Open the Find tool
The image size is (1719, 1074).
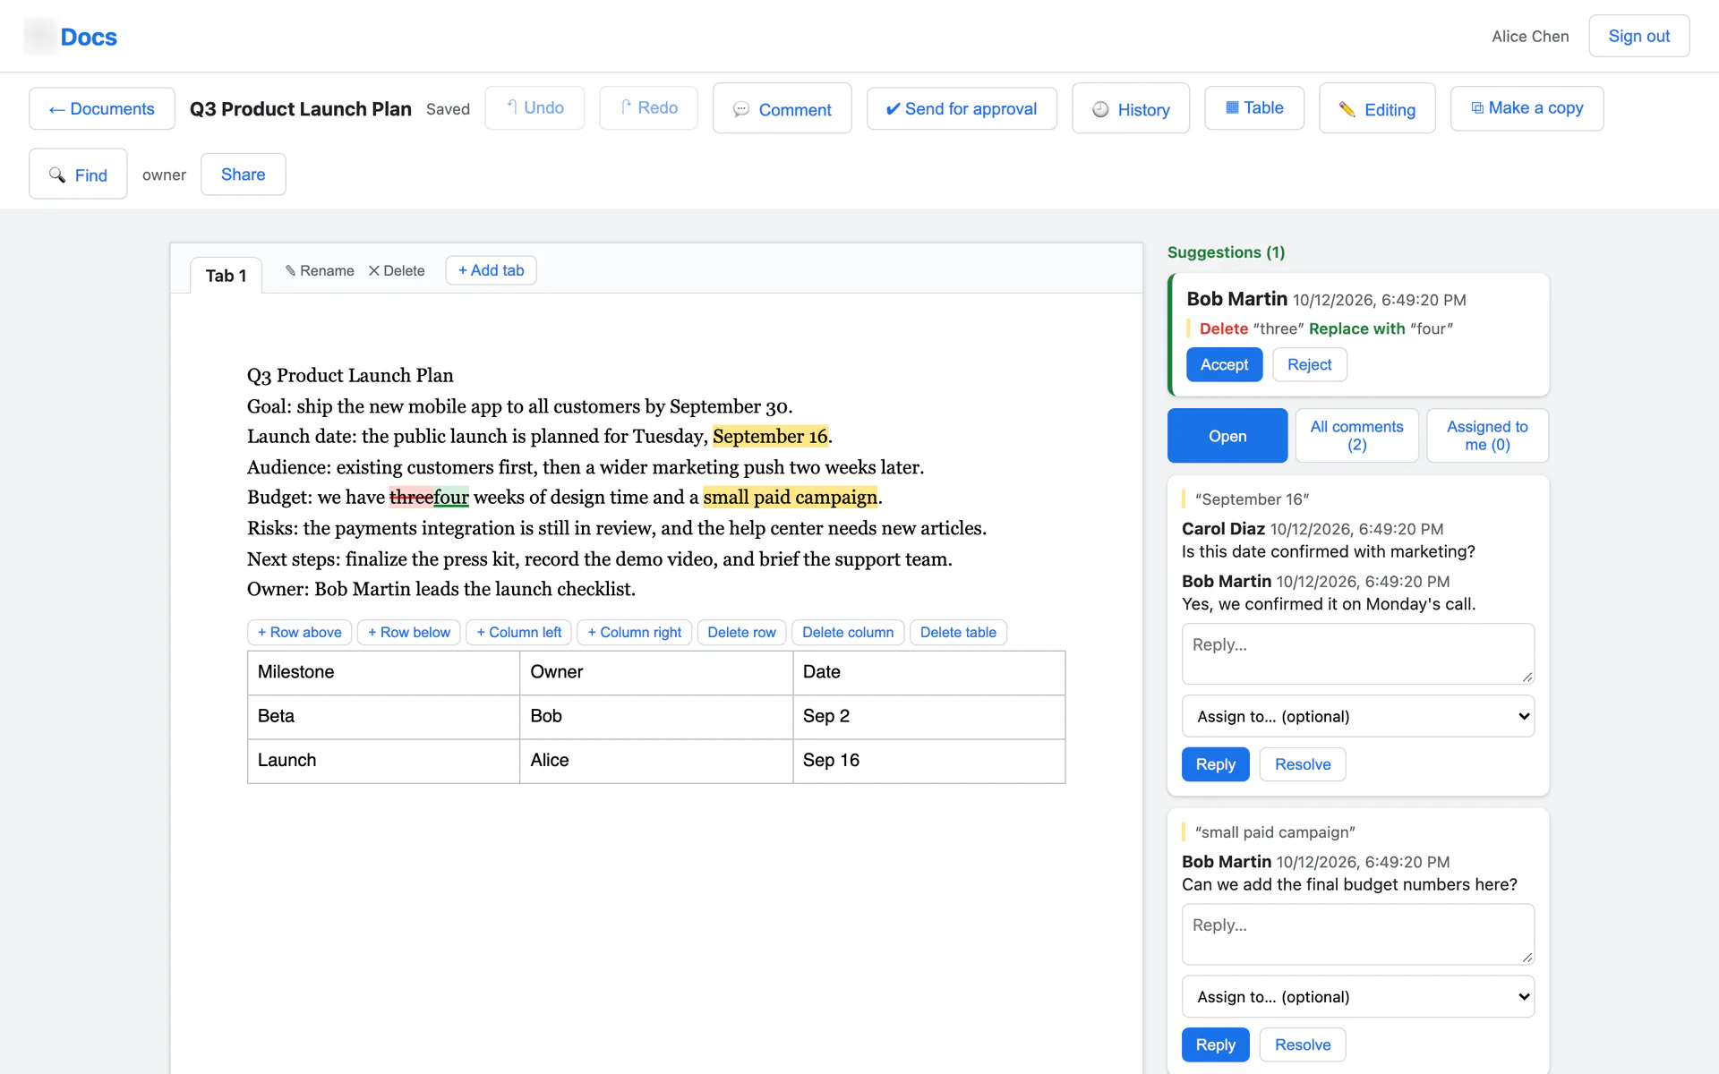pyautogui.click(x=78, y=174)
